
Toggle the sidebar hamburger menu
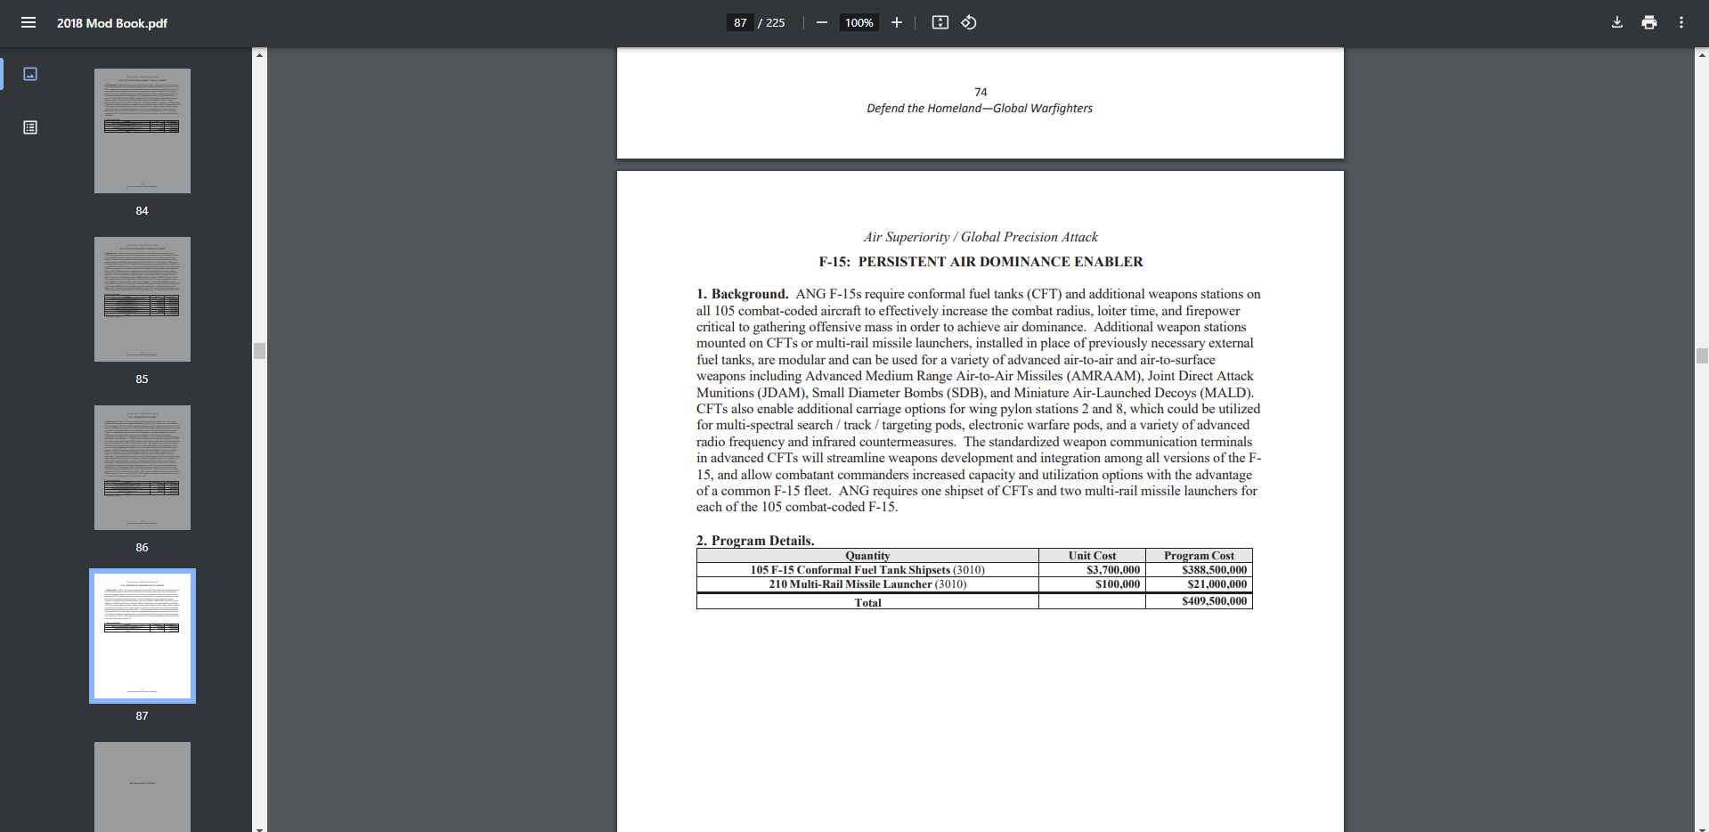pyautogui.click(x=28, y=22)
